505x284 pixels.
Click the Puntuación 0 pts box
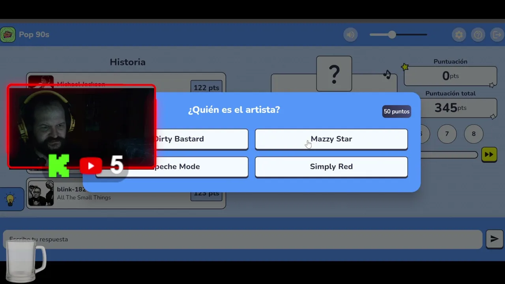tap(450, 76)
